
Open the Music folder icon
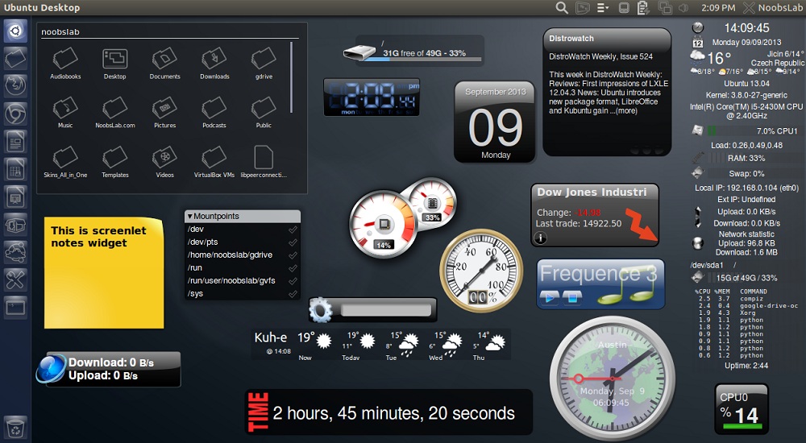65,108
